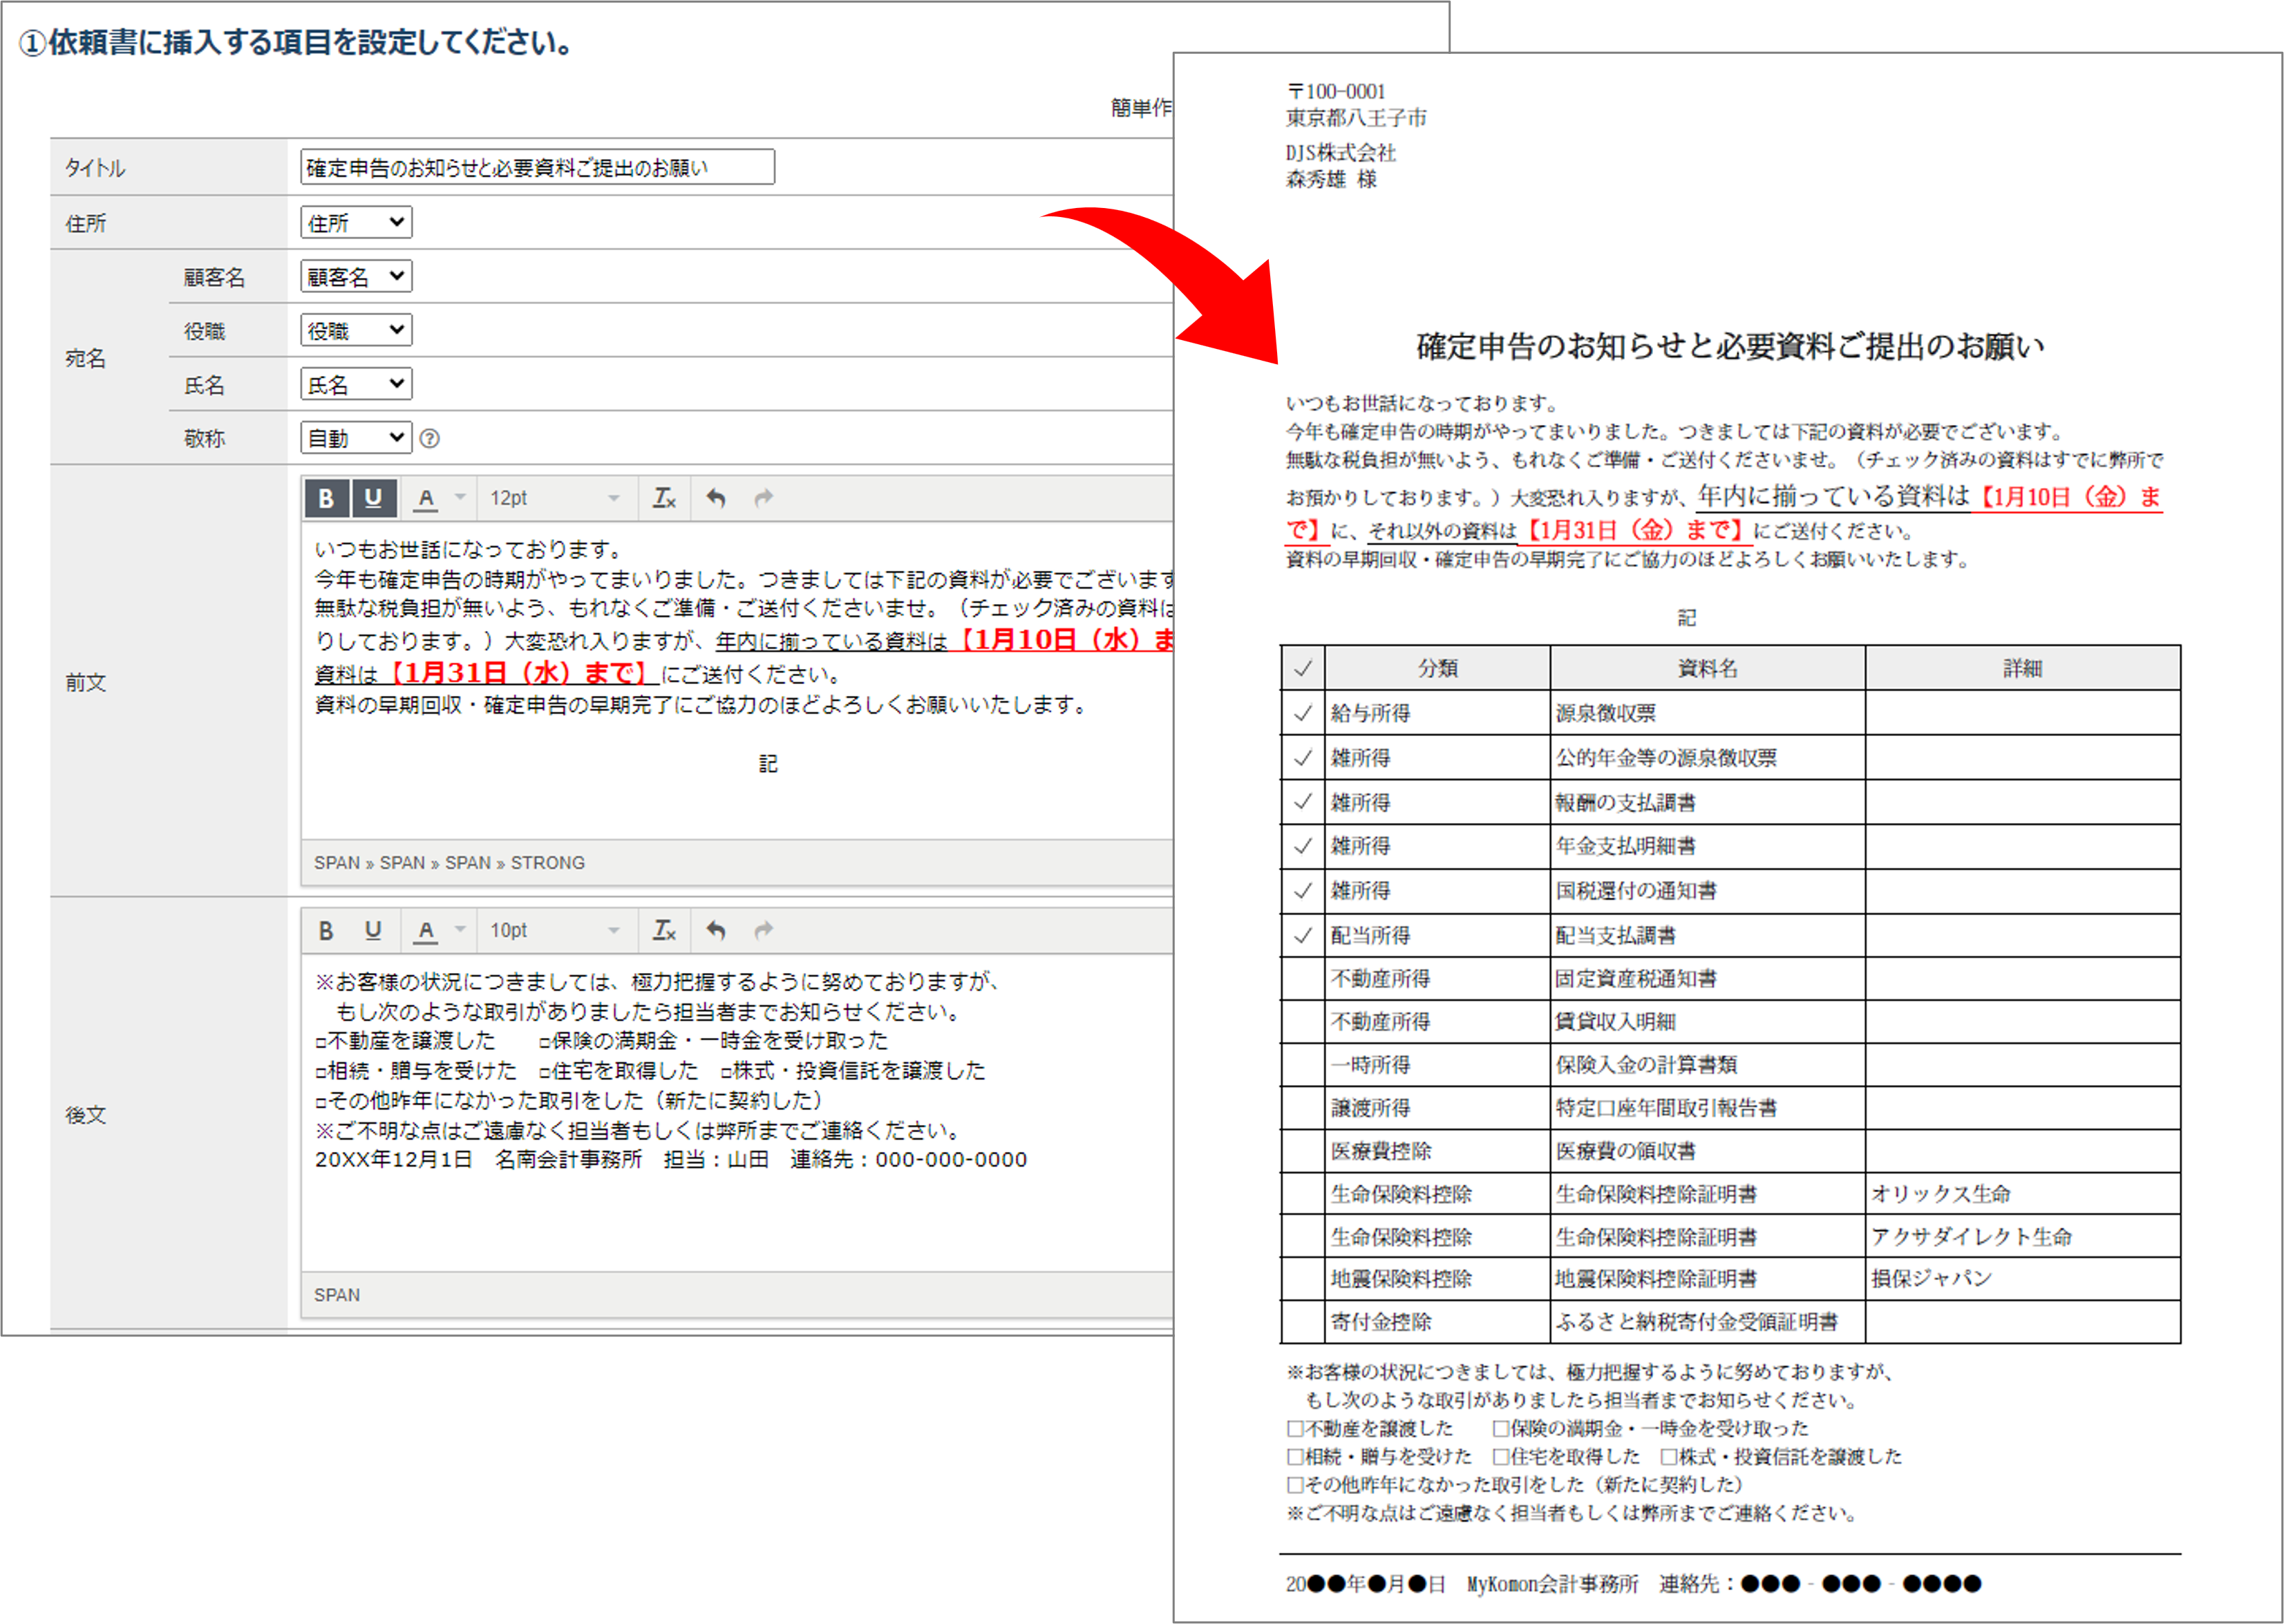Open the 住所 dropdown

click(x=356, y=222)
